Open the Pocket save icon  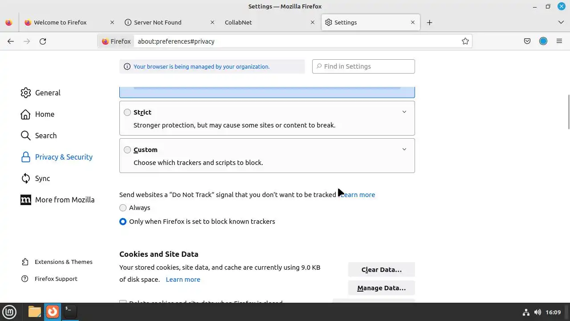(x=527, y=41)
